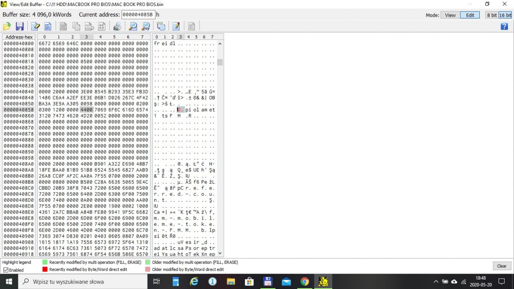
Task: Open Chrome from the Windows taskbar
Action: [x=305, y=281]
